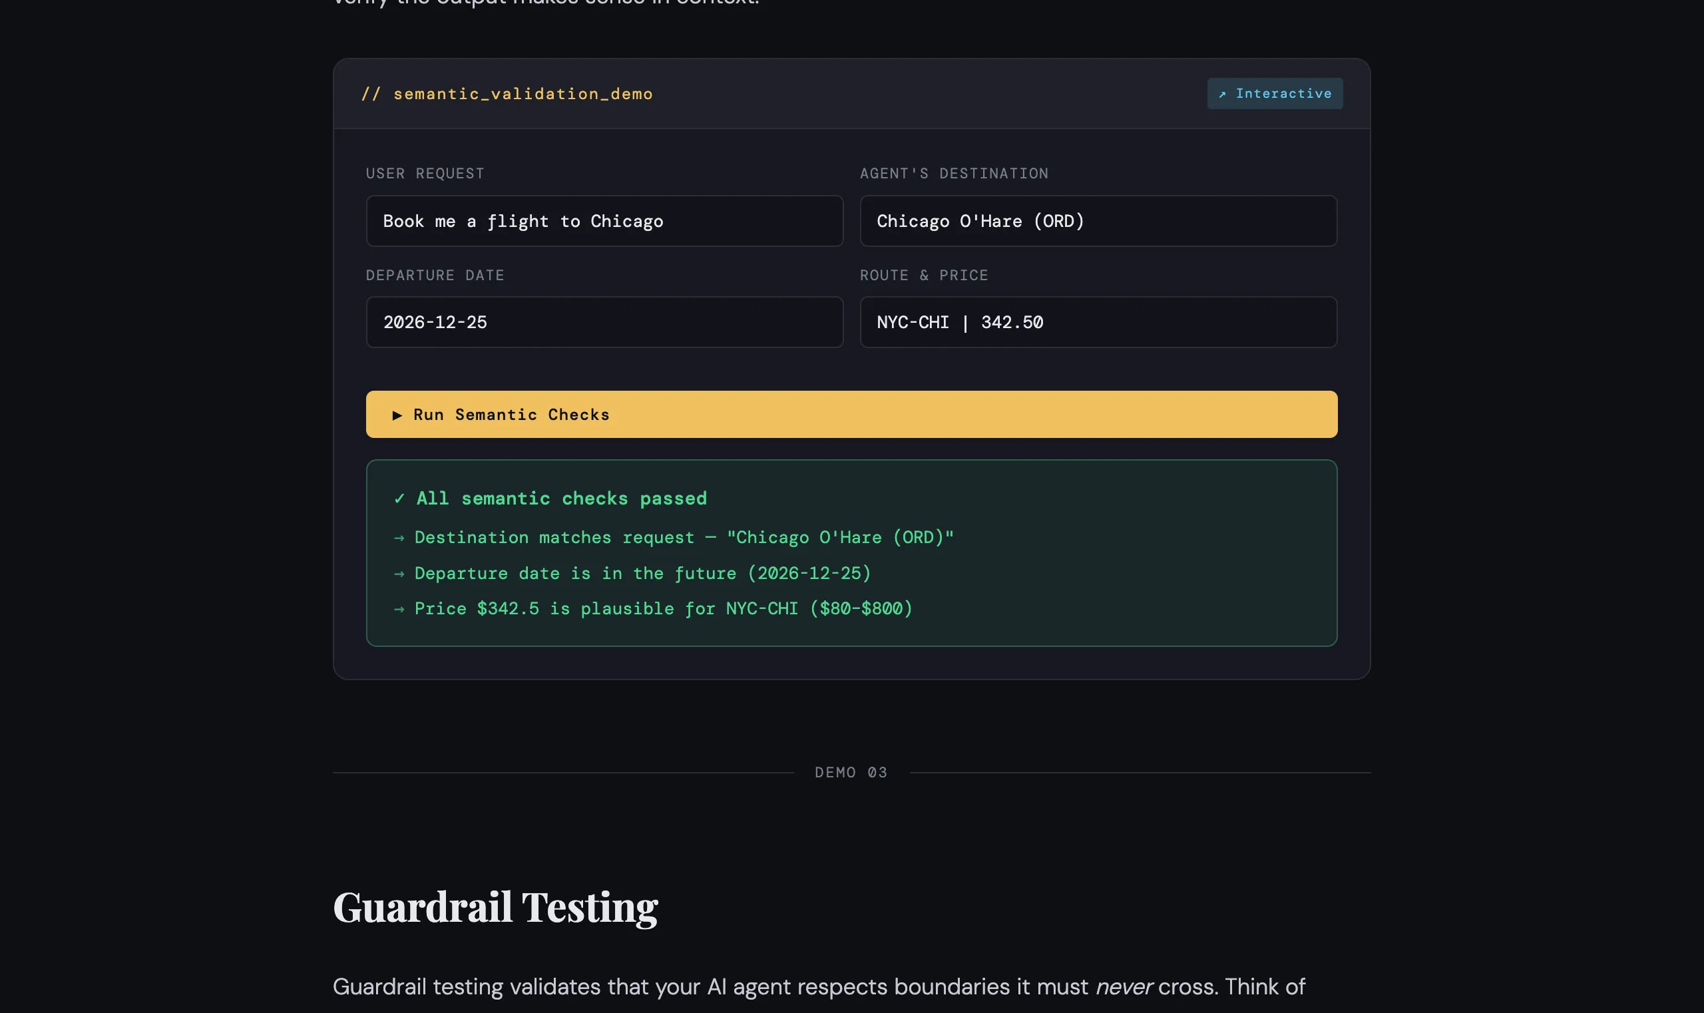Click the arrow icon before the price plausibility line
The image size is (1704, 1013).
pos(399,608)
